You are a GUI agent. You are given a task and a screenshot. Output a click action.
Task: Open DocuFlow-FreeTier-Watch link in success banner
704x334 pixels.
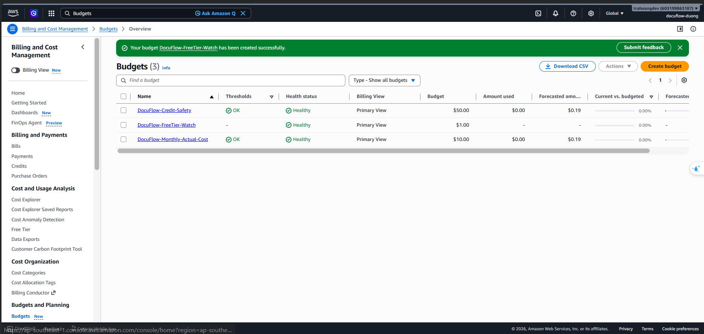pos(189,48)
